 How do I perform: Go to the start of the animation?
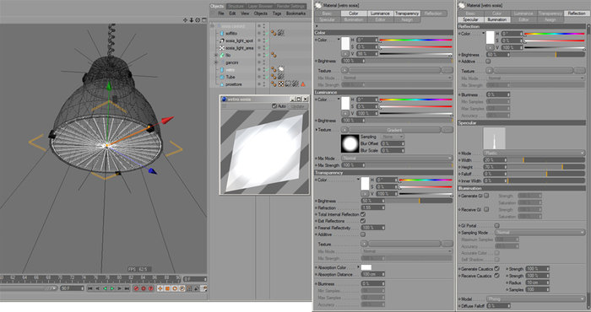coord(90,288)
